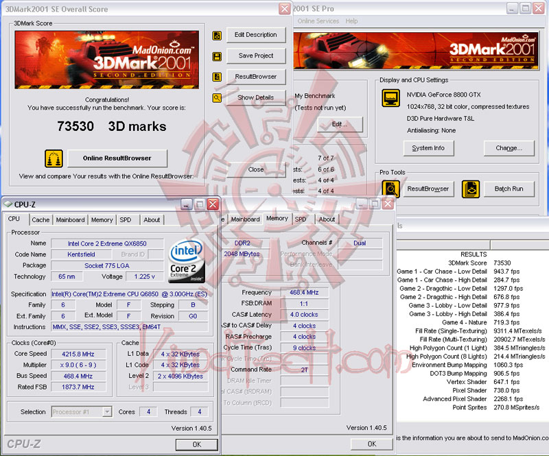Image resolution: width=549 pixels, height=456 pixels.
Task: Click the Core Speed value 4215.8 MHz
Action: pos(78,354)
